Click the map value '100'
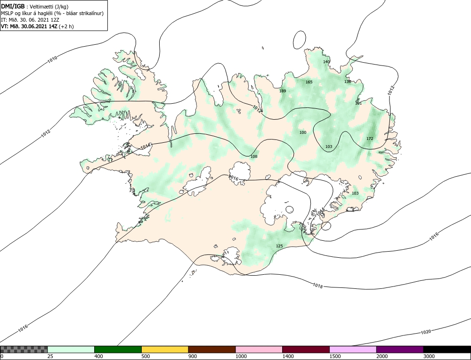The height and width of the screenshot is (360, 471). pos(303,132)
